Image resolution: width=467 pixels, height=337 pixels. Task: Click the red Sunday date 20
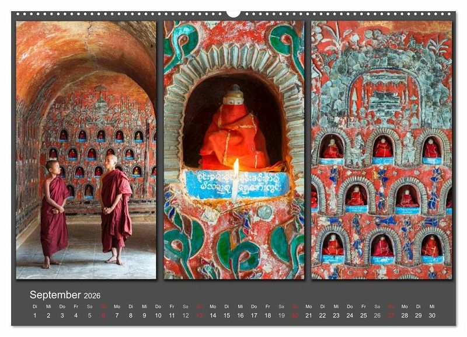(x=295, y=315)
